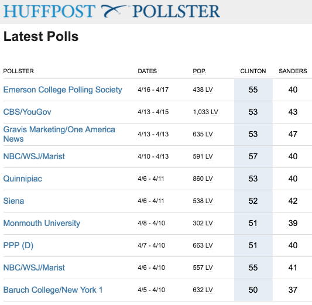Open the NBC/WSJ/Marist poll dated 4/10 - 4/13
312x305 pixels.
pyautogui.click(x=34, y=156)
